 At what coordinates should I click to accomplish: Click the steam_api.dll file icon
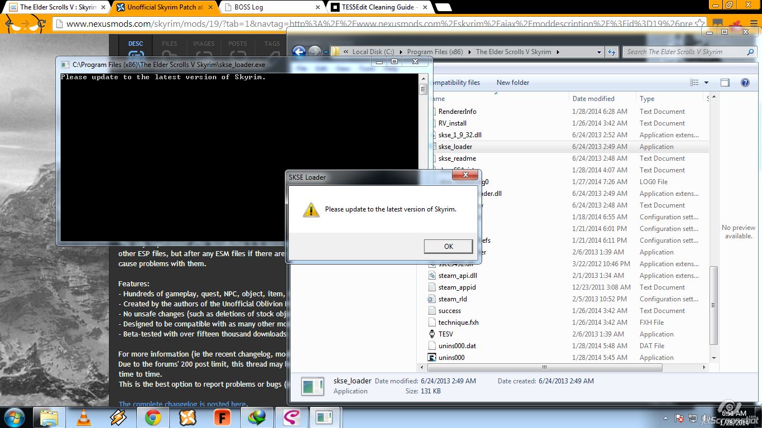tap(432, 276)
